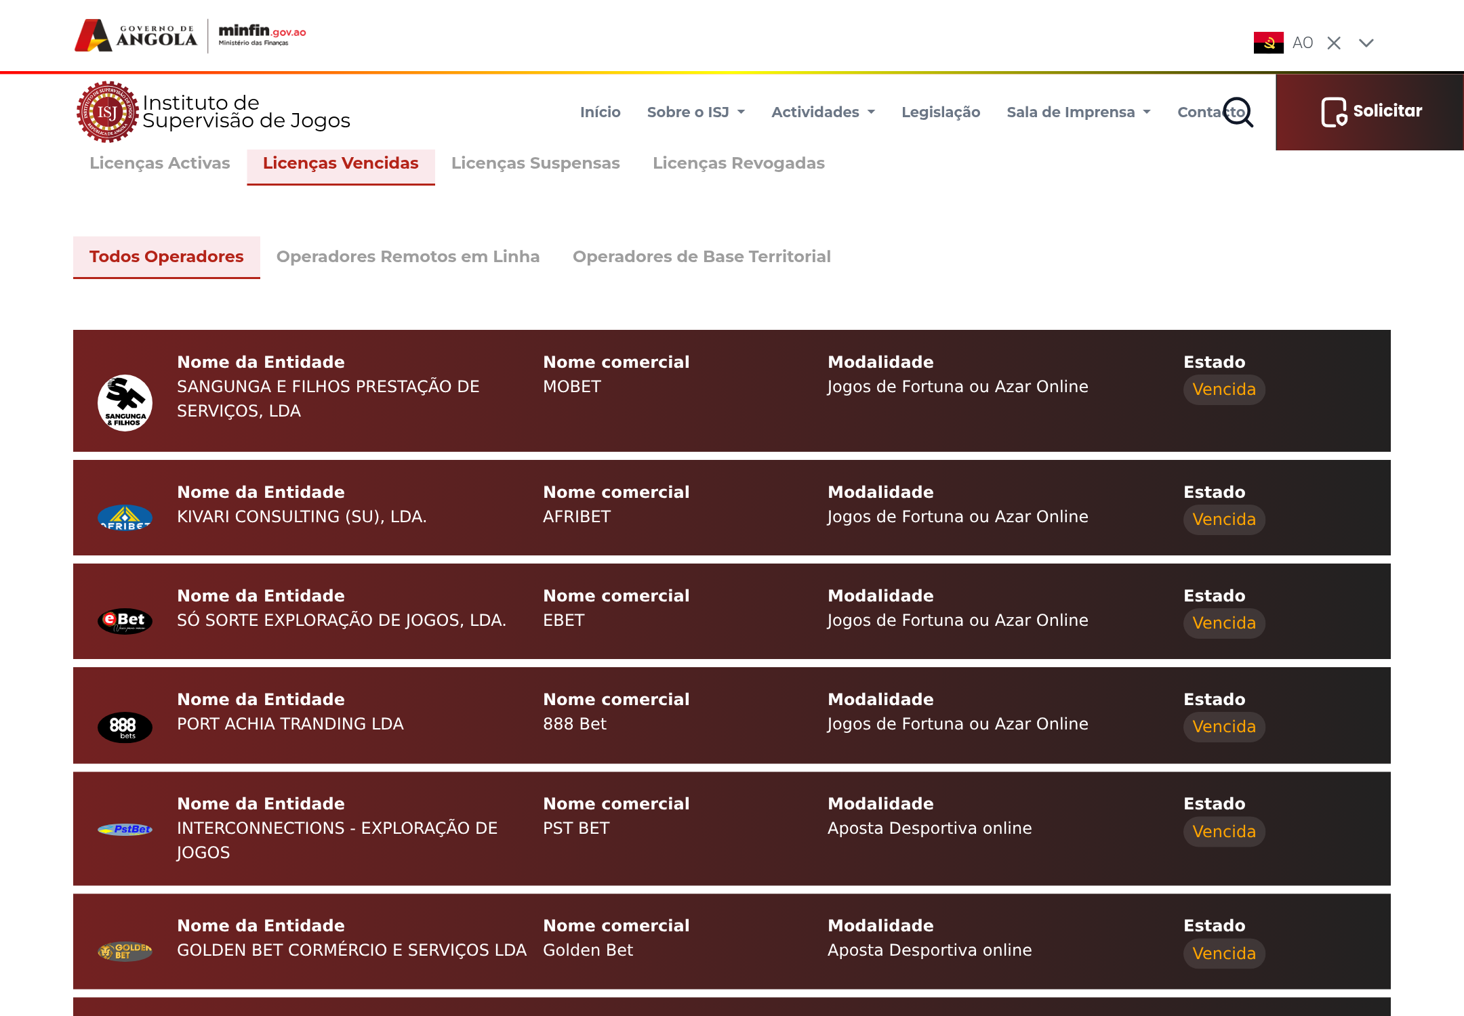The image size is (1464, 1016).
Task: Switch to Licenças Activas tab
Action: click(160, 163)
